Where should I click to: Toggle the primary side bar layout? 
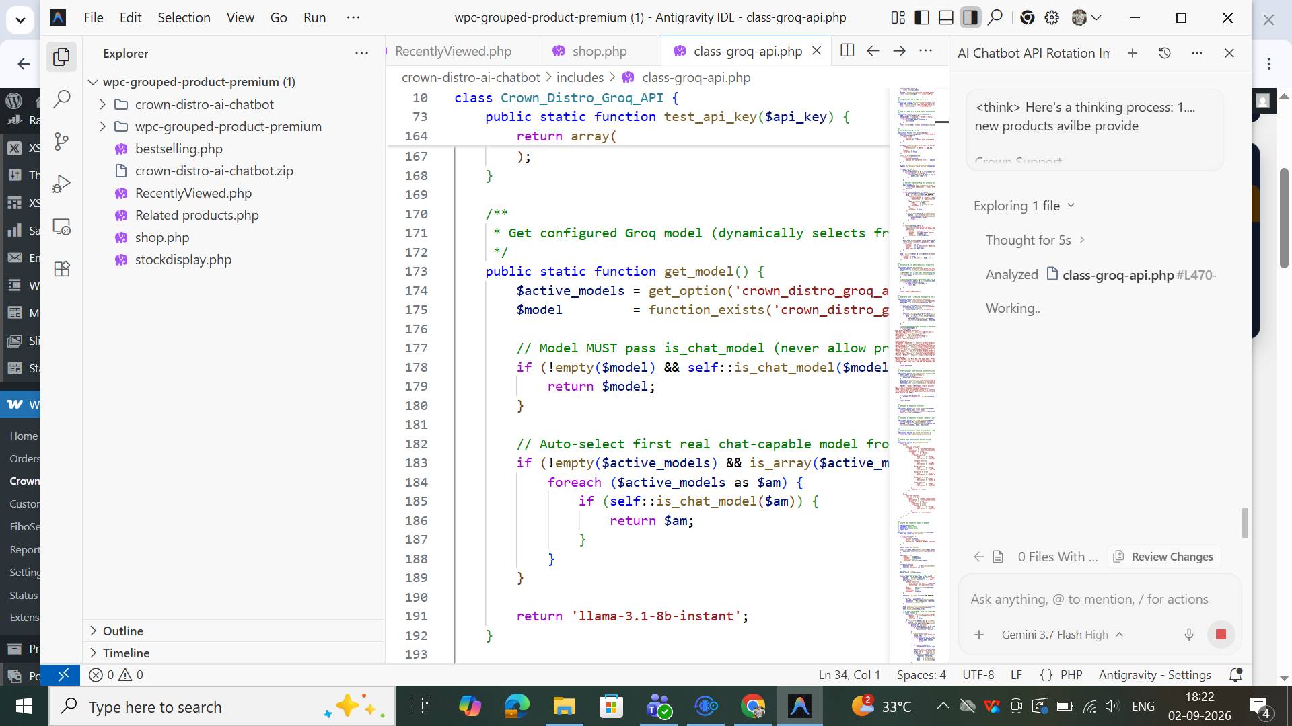pos(922,17)
